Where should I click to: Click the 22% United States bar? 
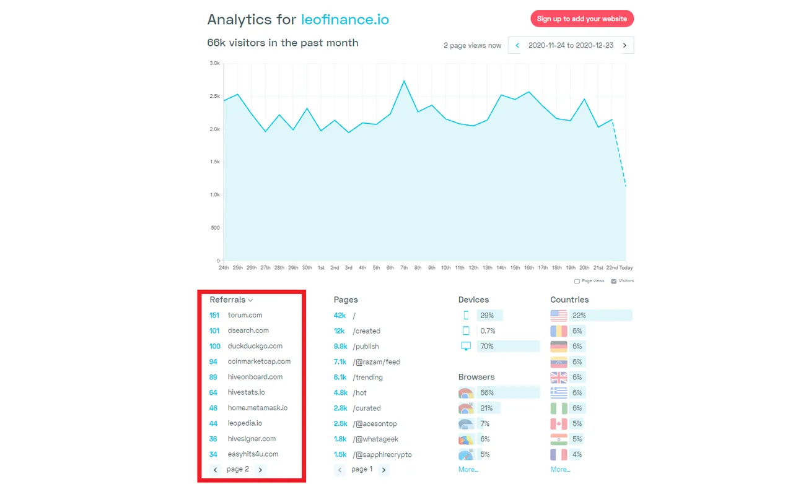point(601,315)
